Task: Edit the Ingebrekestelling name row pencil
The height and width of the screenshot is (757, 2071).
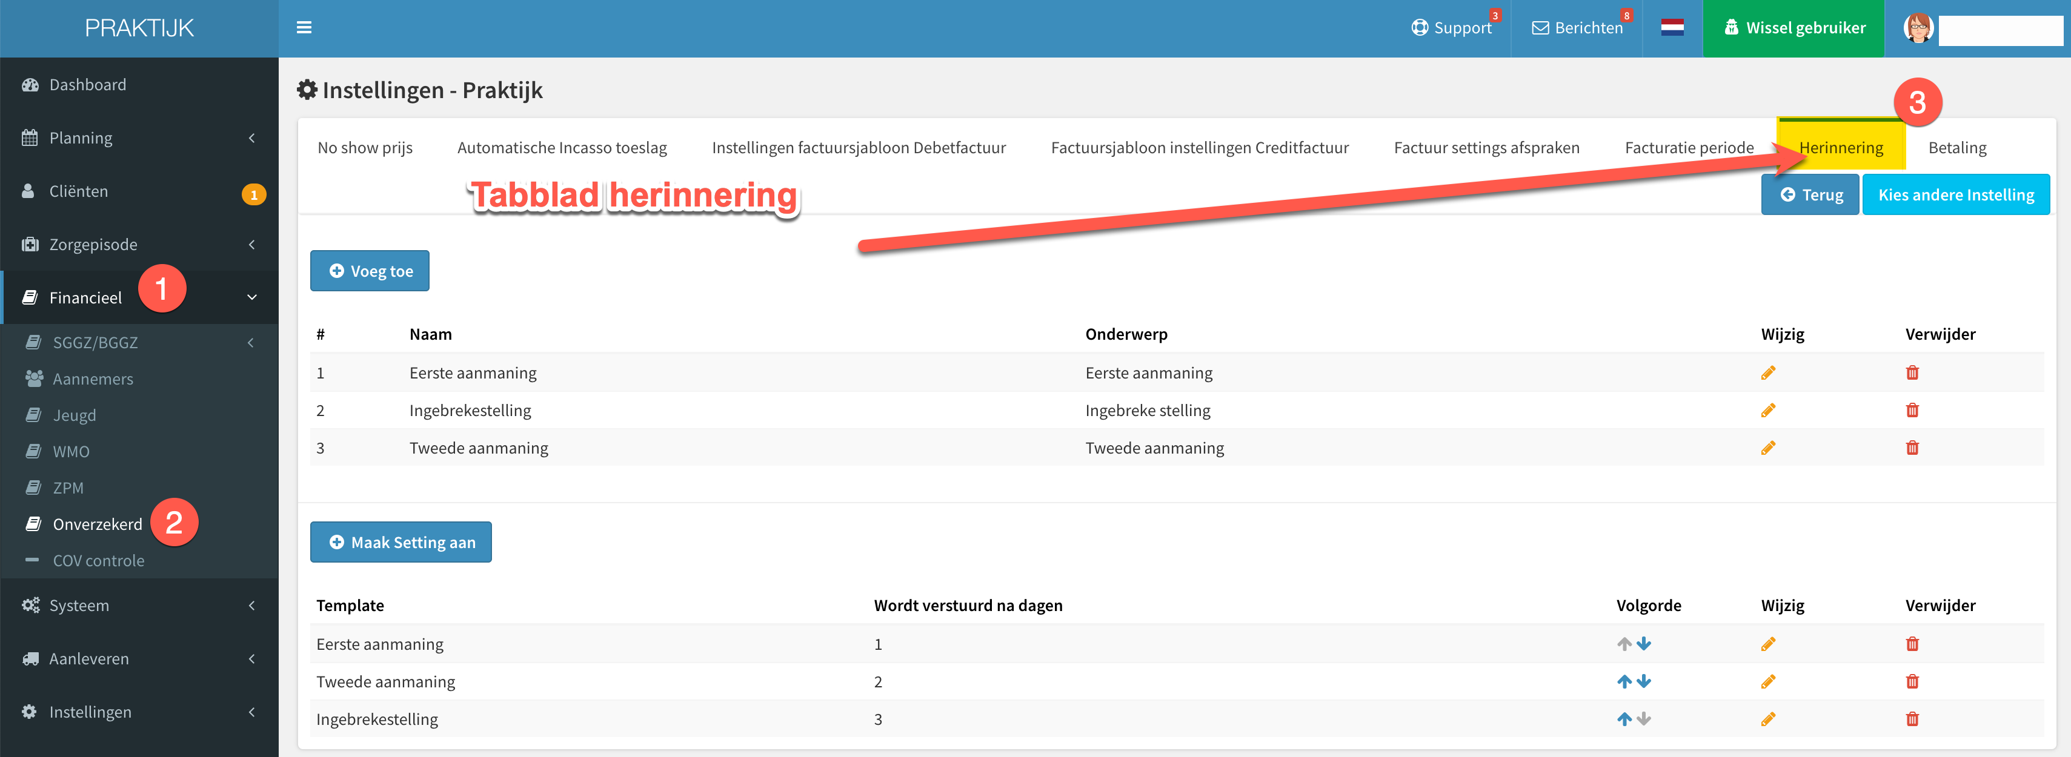Action: 1768,411
